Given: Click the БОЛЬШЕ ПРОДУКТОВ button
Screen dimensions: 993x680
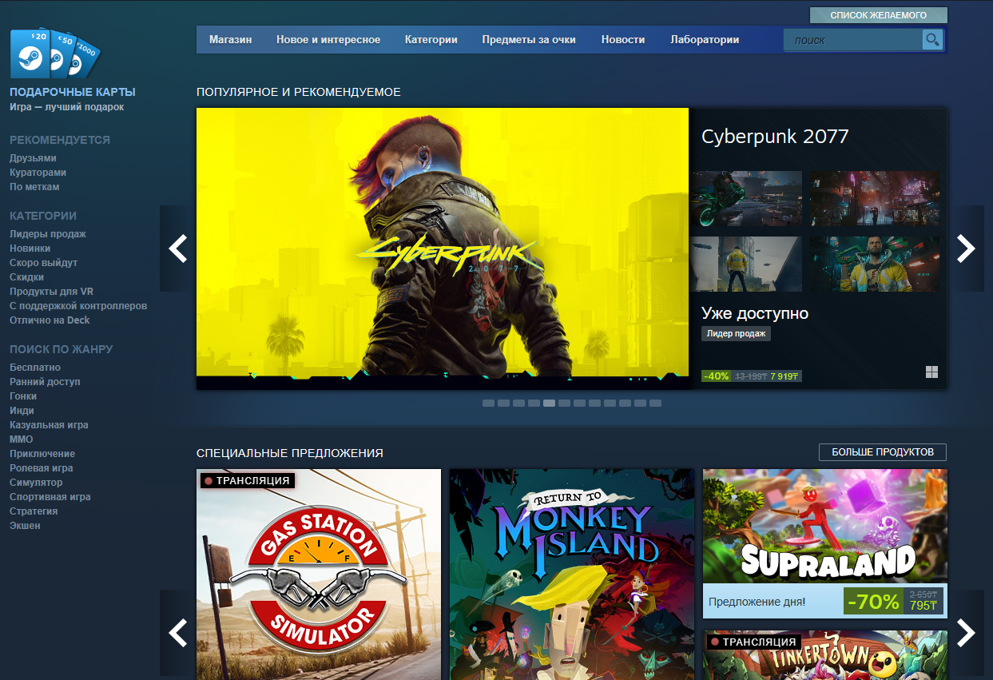Looking at the screenshot, I should (x=883, y=452).
